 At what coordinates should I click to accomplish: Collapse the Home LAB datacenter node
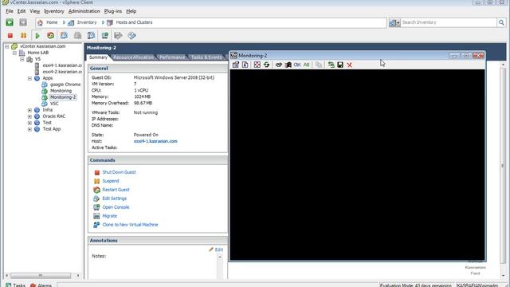[x=14, y=53]
